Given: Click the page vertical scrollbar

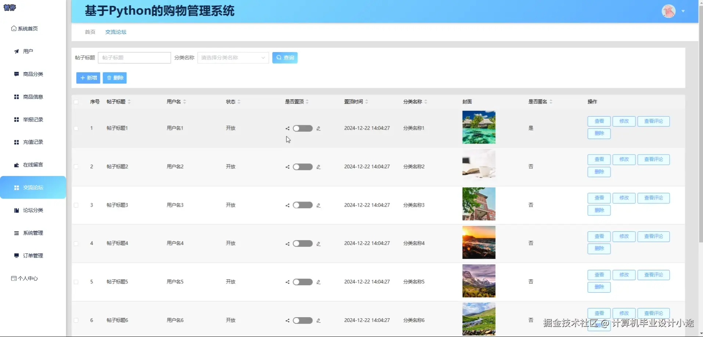Looking at the screenshot, I should [x=700, y=125].
